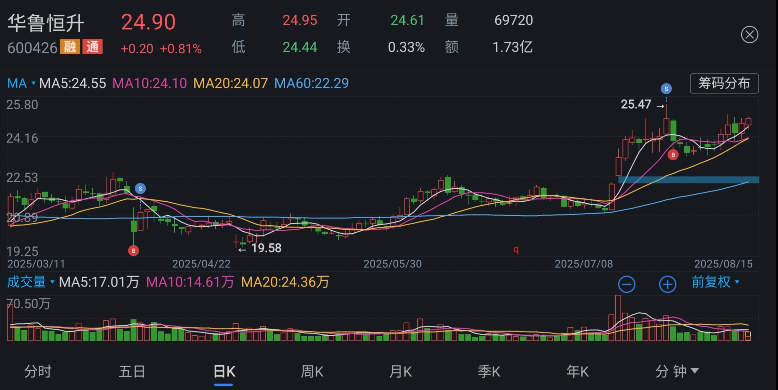Switch to the 年K yearly tab
Screen dimensions: 778x390
tap(577, 371)
